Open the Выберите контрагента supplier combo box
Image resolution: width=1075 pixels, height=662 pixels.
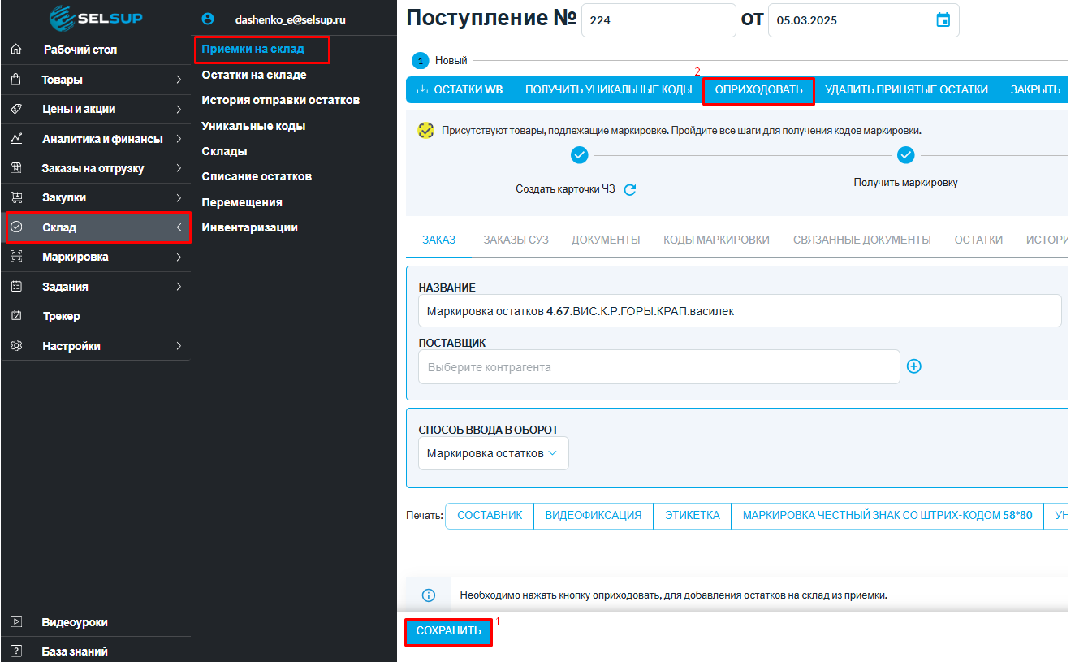click(658, 367)
